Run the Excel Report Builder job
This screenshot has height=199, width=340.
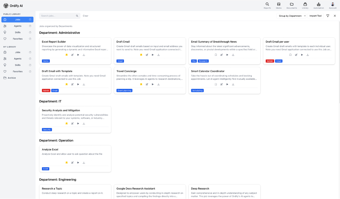(x=78, y=55)
